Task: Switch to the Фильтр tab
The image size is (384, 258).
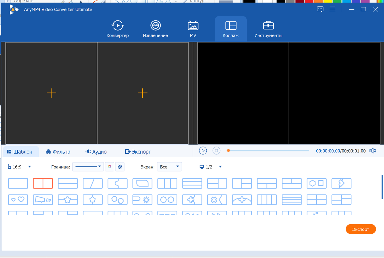Action: point(58,152)
